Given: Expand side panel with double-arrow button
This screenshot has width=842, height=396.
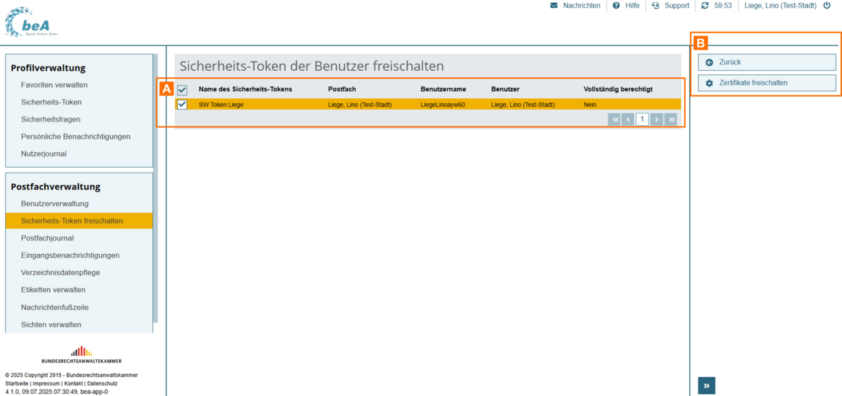Looking at the screenshot, I should 706,385.
